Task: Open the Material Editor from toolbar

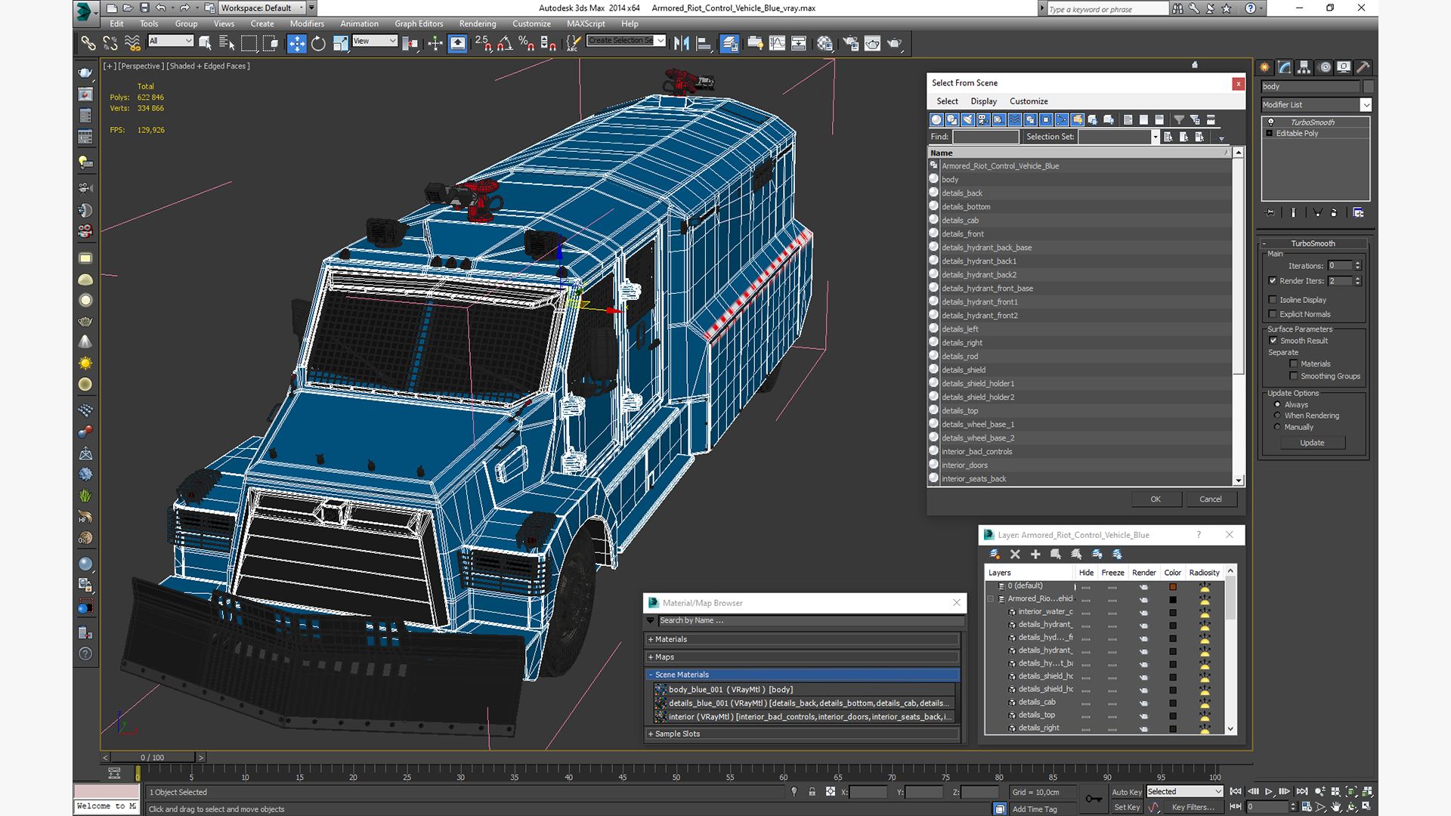Action: [825, 44]
